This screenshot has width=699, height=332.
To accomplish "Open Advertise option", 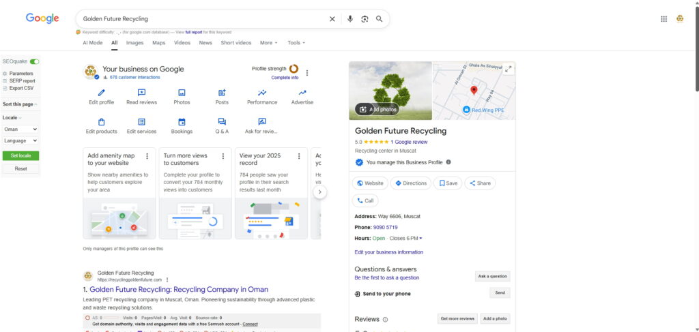I will coord(302,97).
